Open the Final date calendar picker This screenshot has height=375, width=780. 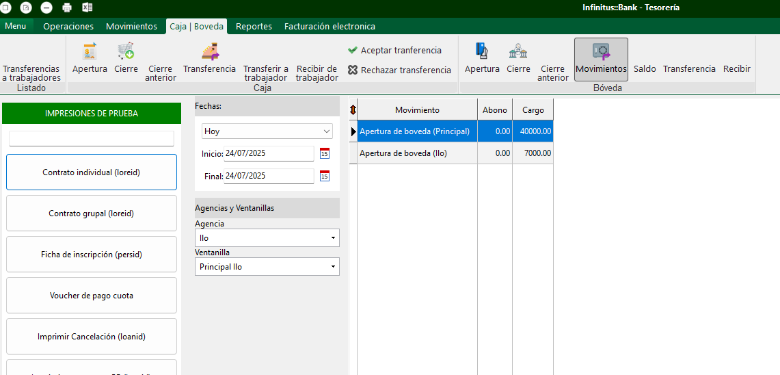(325, 176)
